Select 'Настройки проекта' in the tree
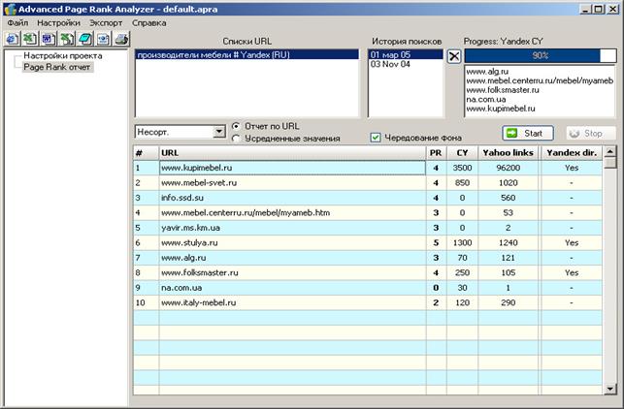 [63, 55]
